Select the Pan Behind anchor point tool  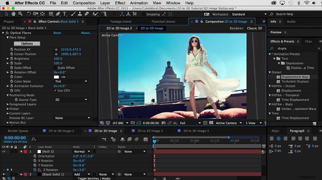click(x=43, y=14)
